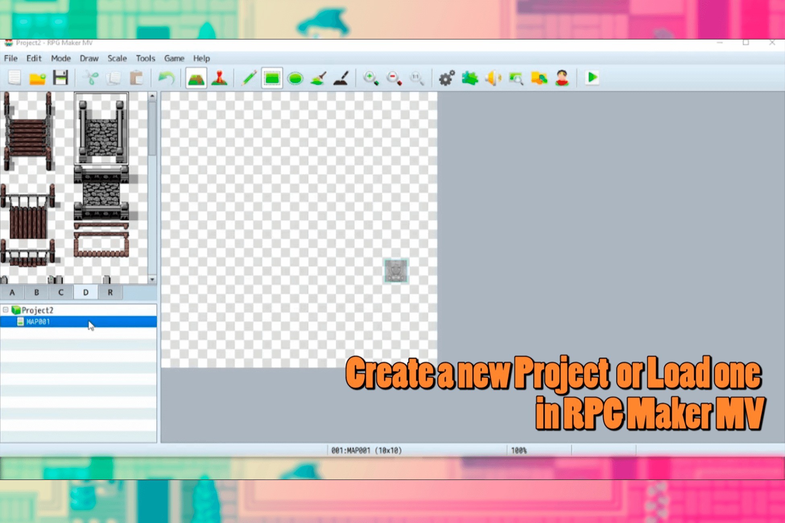Open the Database gear icon

[446, 78]
